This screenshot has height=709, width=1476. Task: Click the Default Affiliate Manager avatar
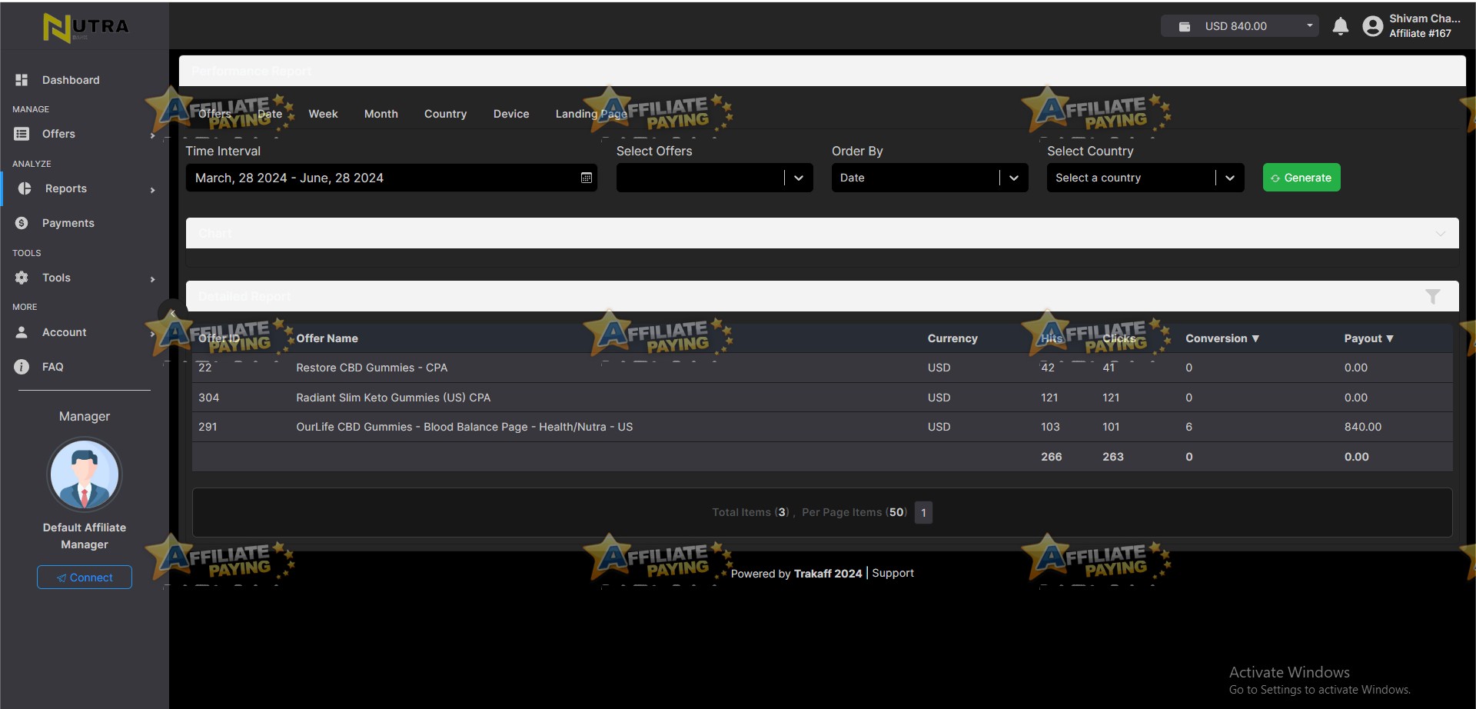click(85, 474)
